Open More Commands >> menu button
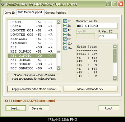The image size is (125, 122). click(90, 89)
